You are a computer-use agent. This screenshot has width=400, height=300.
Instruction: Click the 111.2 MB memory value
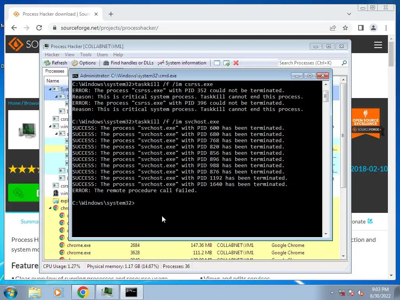tap(202, 253)
